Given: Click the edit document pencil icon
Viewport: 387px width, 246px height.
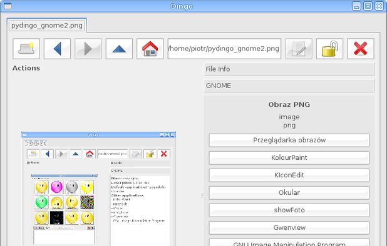Looking at the screenshot, I should click(x=299, y=49).
